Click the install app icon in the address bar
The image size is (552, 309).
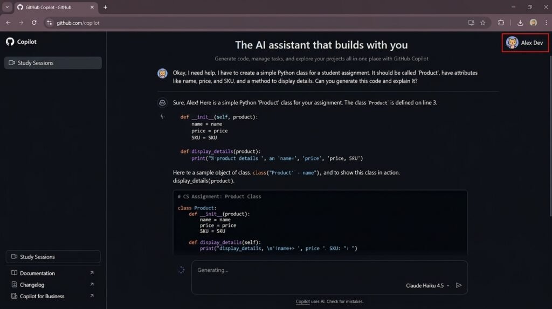pos(471,23)
